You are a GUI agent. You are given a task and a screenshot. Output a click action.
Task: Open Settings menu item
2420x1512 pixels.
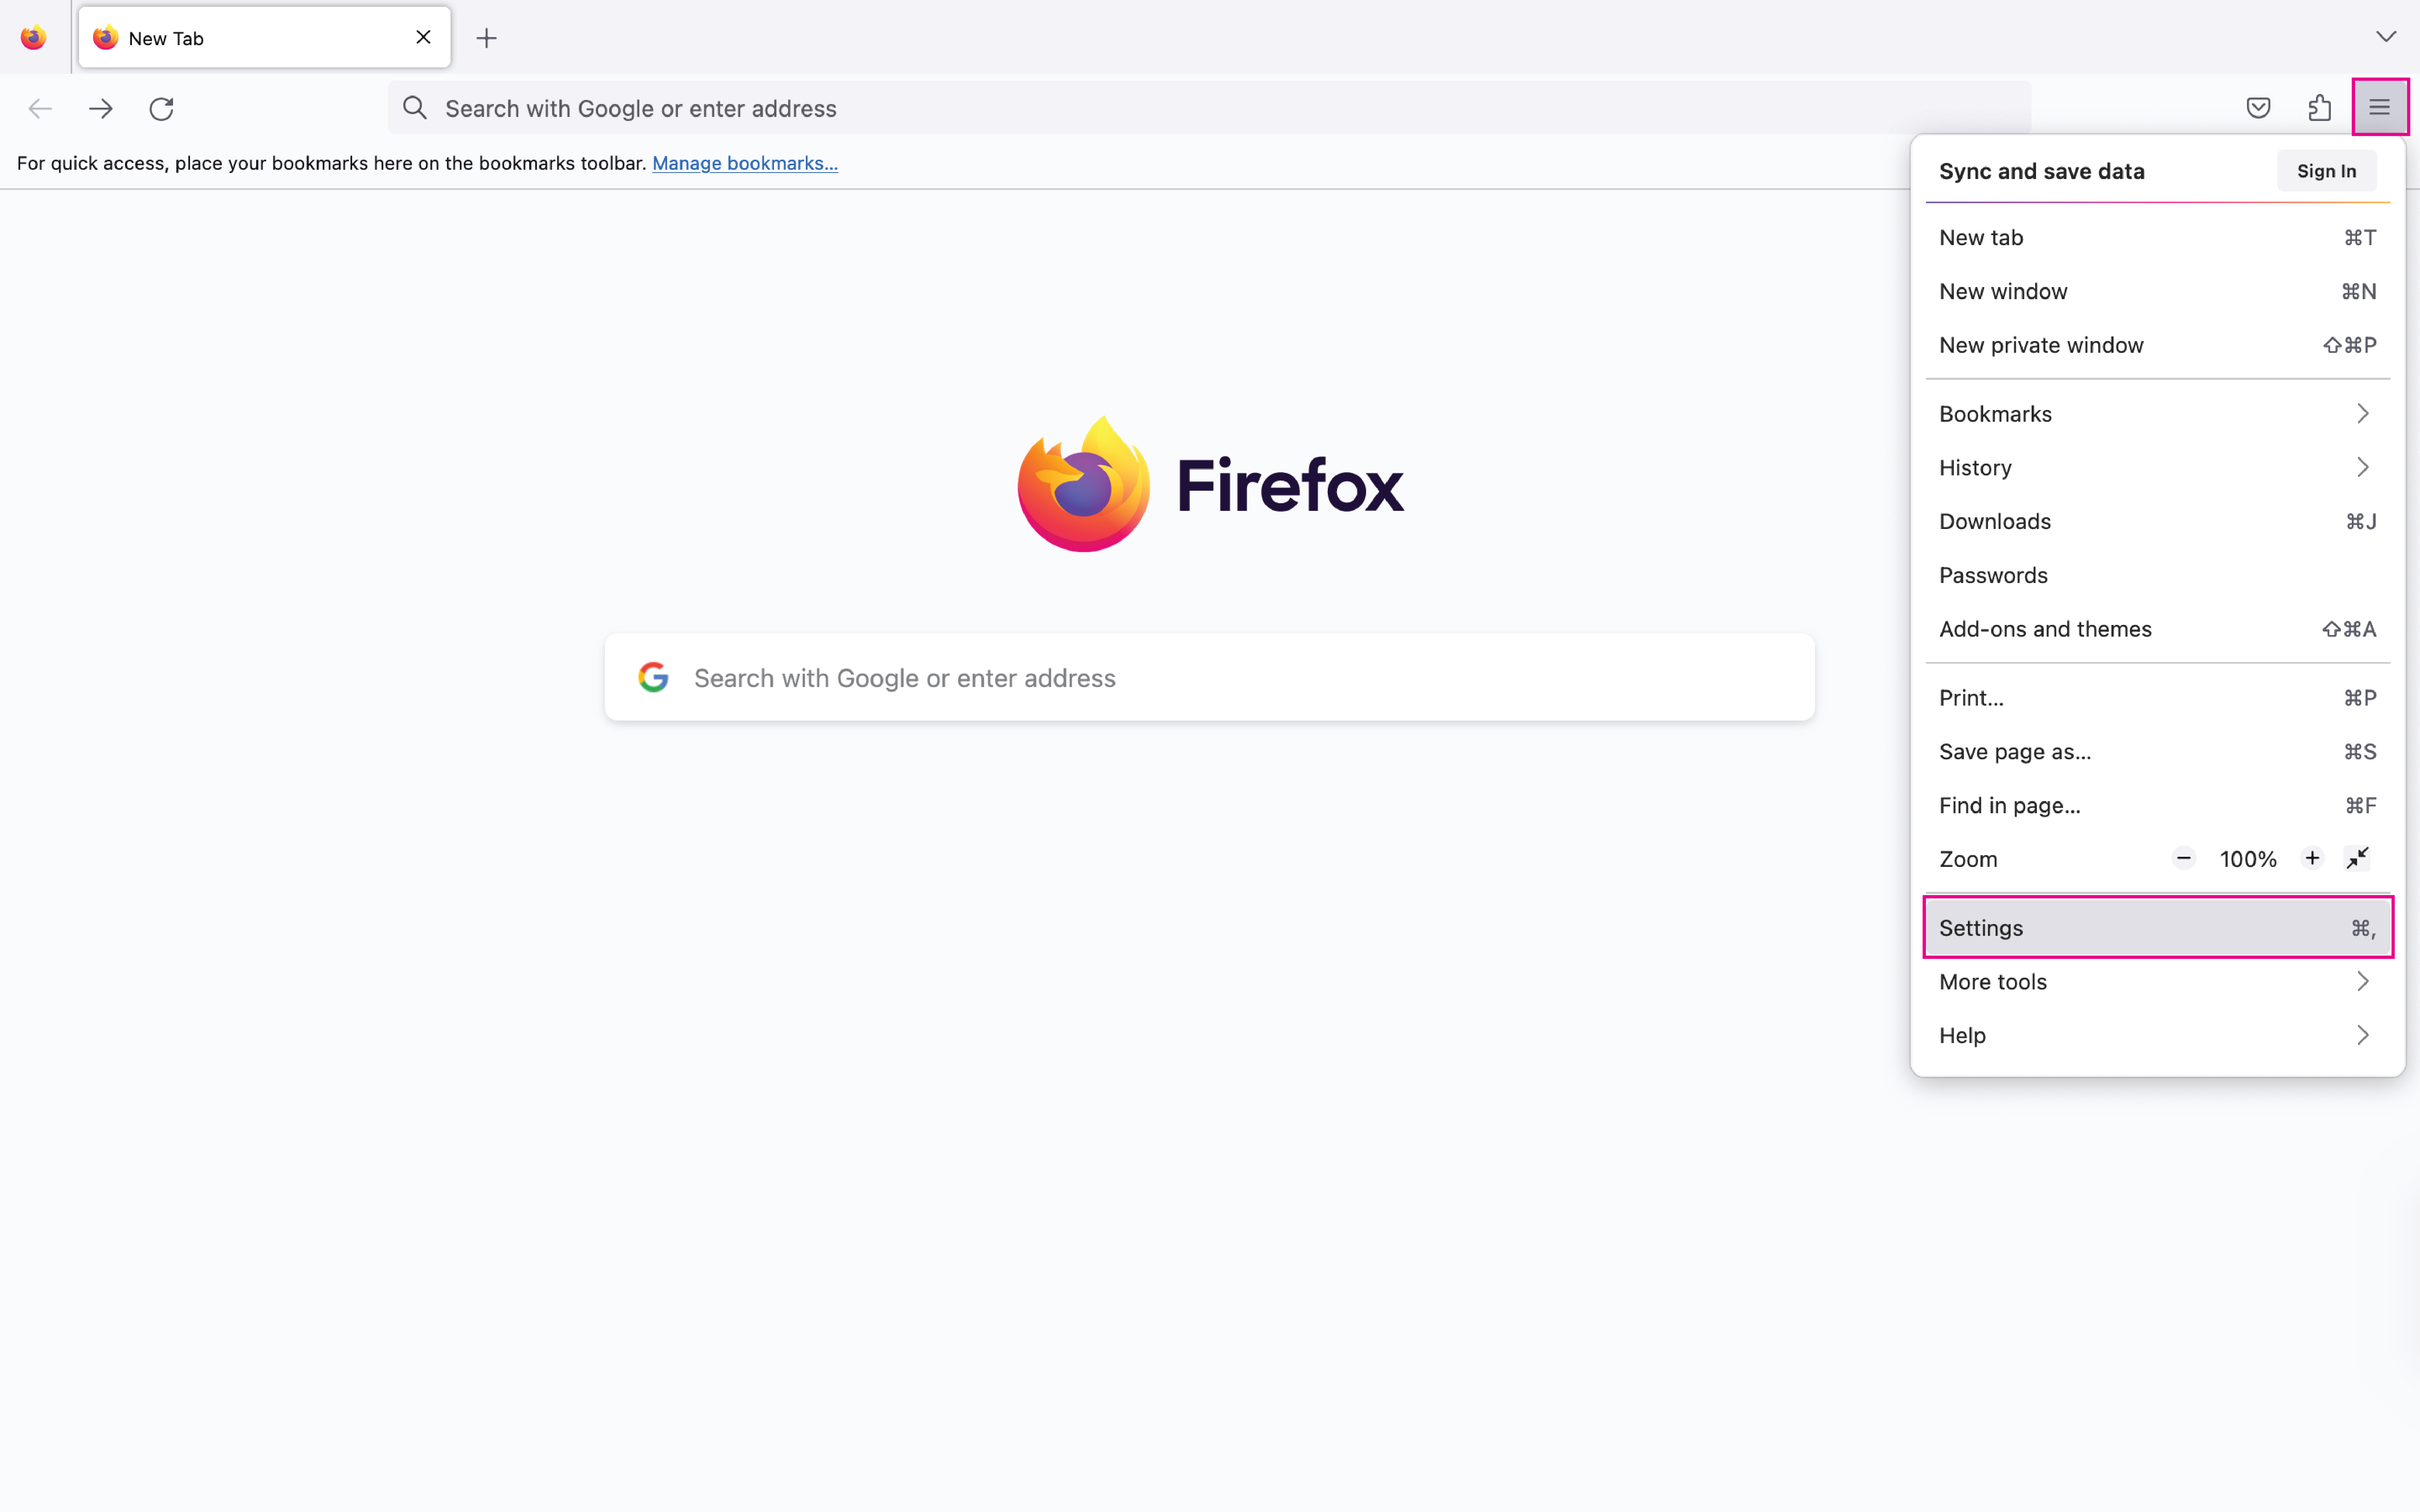(x=2158, y=928)
